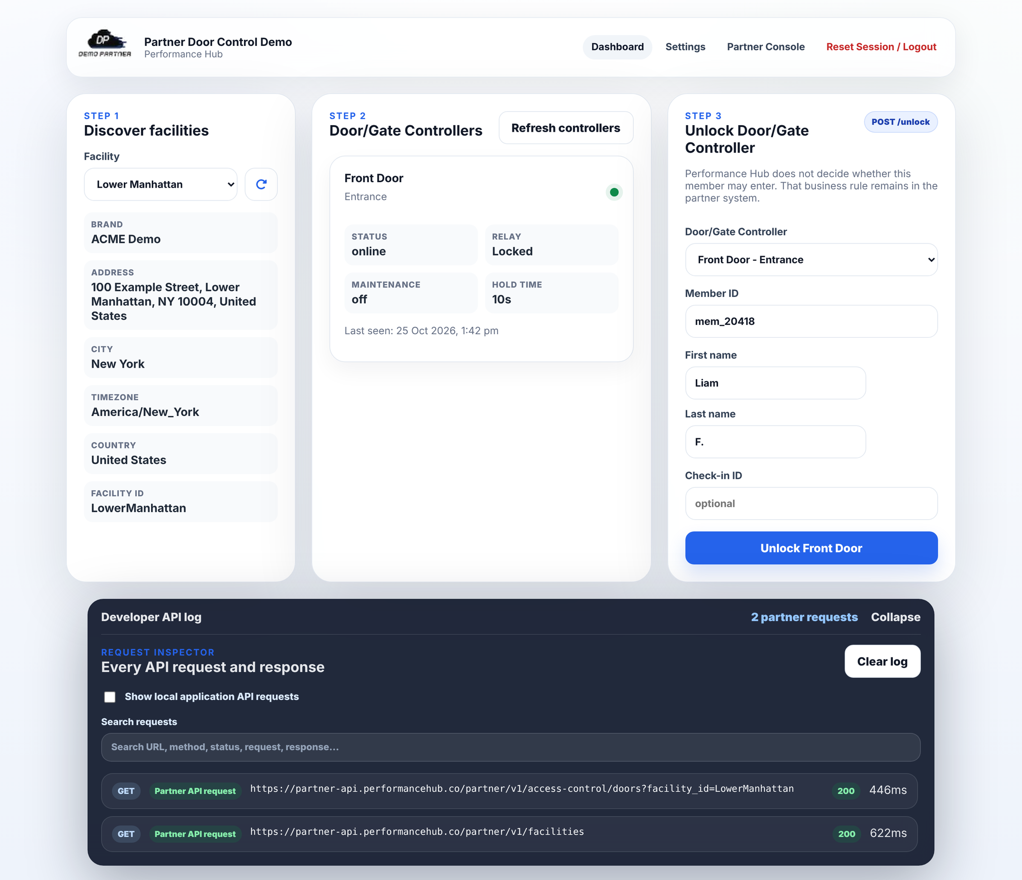Viewport: 1022px width, 880px height.
Task: Click the Last name input field
Action: (775, 442)
